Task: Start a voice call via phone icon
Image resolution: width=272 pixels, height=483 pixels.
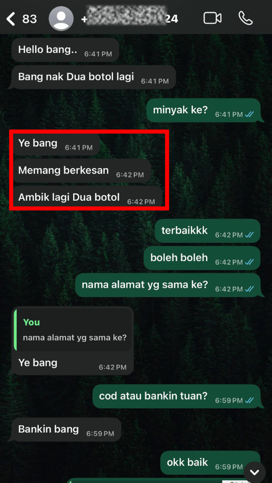Action: tap(246, 18)
